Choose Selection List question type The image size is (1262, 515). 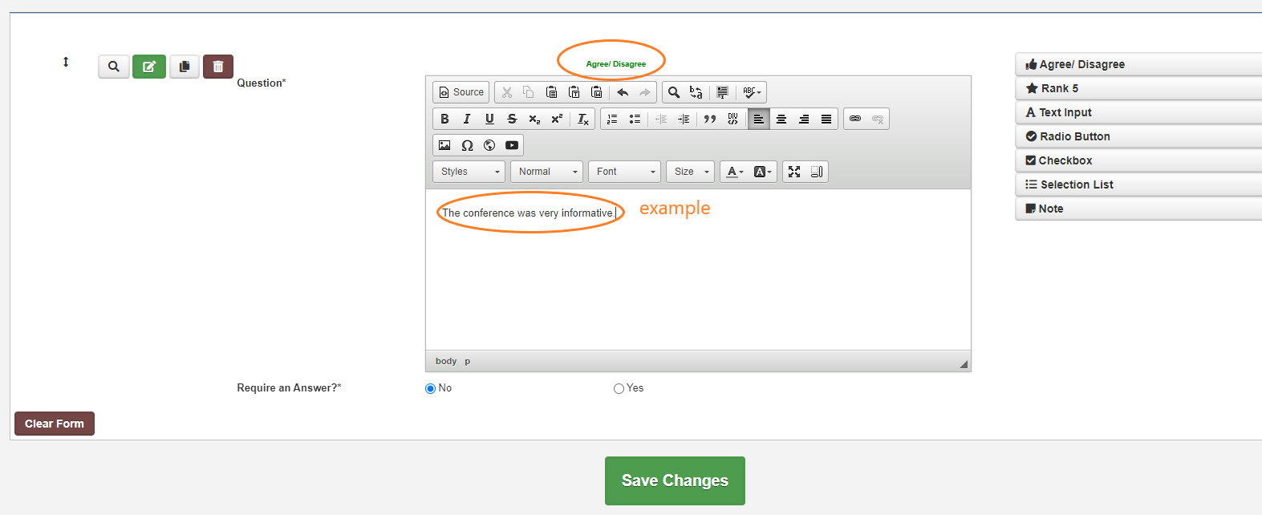[1076, 185]
